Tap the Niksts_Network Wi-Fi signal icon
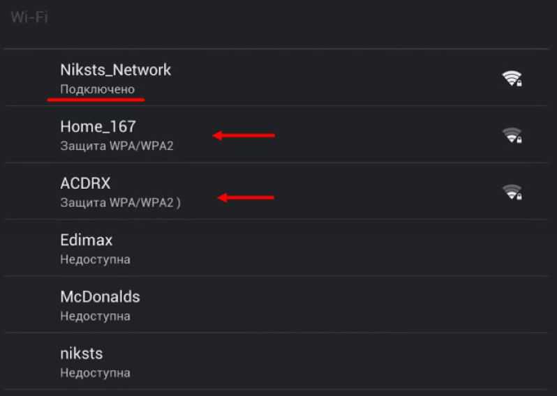The height and width of the screenshot is (396, 557). (512, 78)
